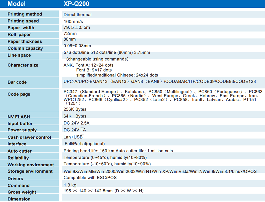Click 'Printing head life: 150 km' text

(89, 151)
